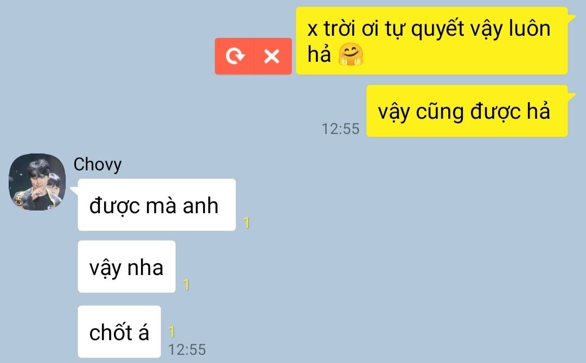Image resolution: width=586 pixels, height=363 pixels.
Task: Tap the hugging face emoji
Action: [351, 55]
